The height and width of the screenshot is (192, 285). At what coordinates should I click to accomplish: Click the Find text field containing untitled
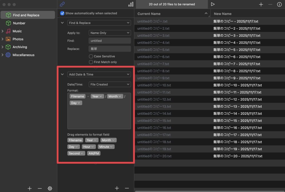click(x=110, y=41)
